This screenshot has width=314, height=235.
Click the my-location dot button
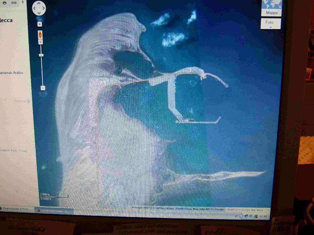point(40,24)
